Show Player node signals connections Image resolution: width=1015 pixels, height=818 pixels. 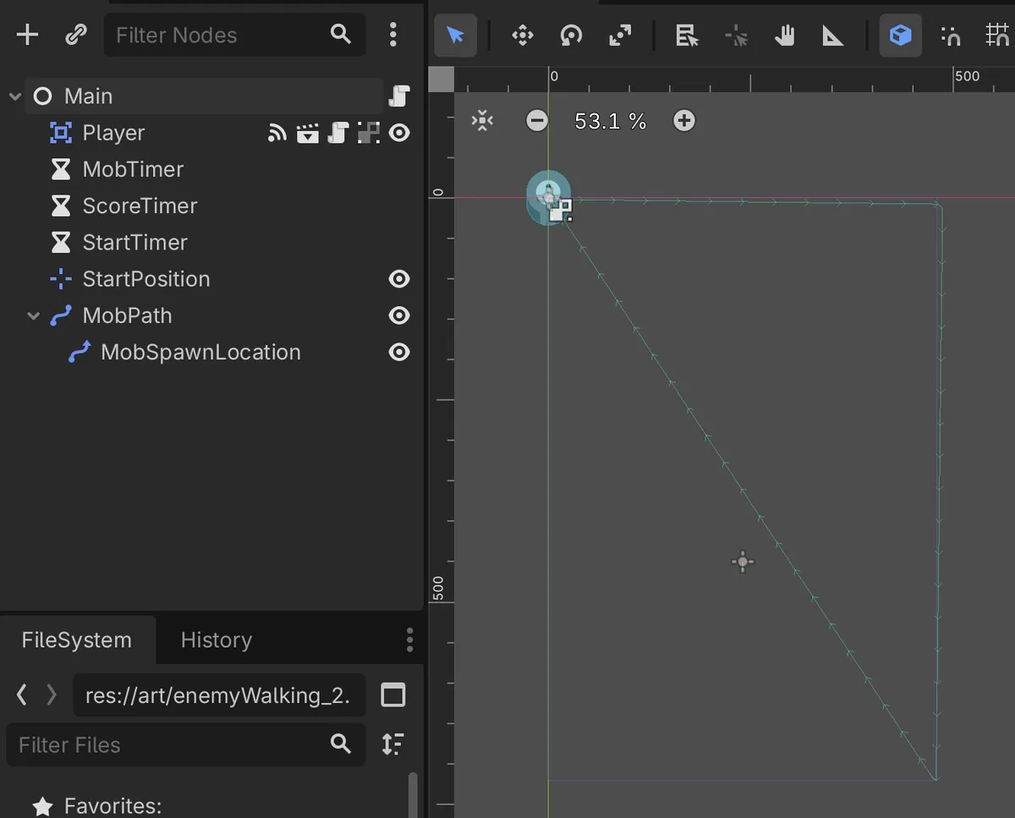pos(277,133)
